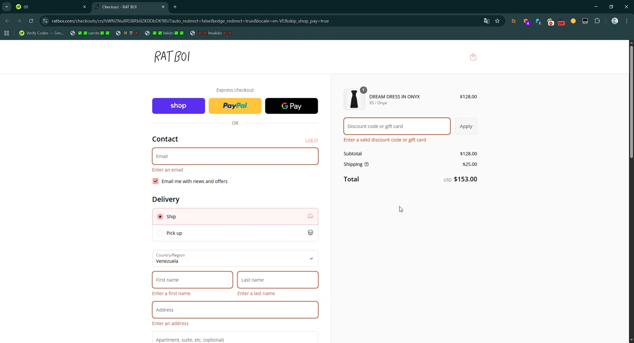Click the address bar URL

point(190,21)
